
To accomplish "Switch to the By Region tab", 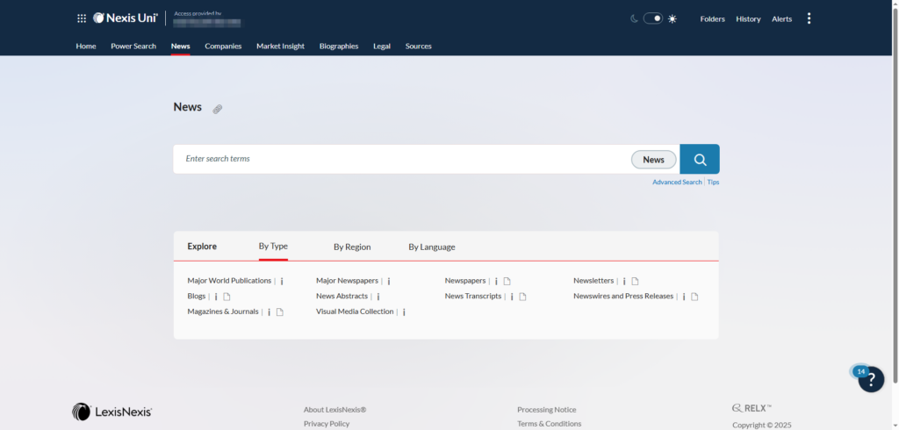I will (x=352, y=247).
